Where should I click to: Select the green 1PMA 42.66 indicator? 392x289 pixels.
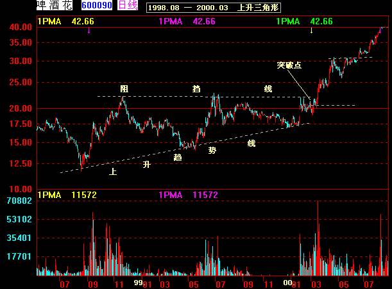tap(304, 21)
